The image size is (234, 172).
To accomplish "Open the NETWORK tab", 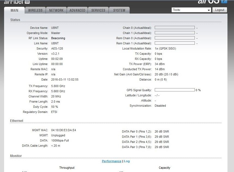I will pyautogui.click(x=56, y=10).
